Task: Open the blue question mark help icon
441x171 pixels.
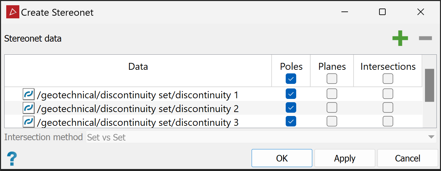Action: click(12, 159)
